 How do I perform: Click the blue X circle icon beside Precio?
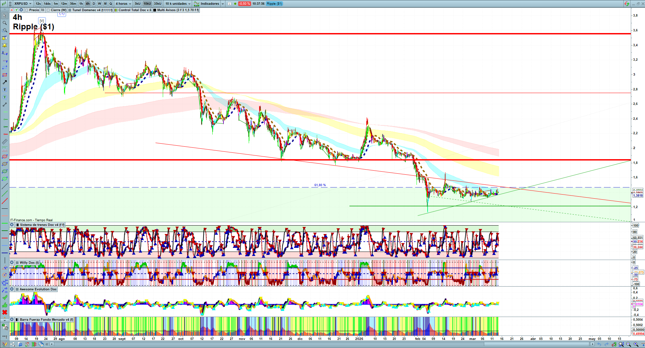point(21,10)
